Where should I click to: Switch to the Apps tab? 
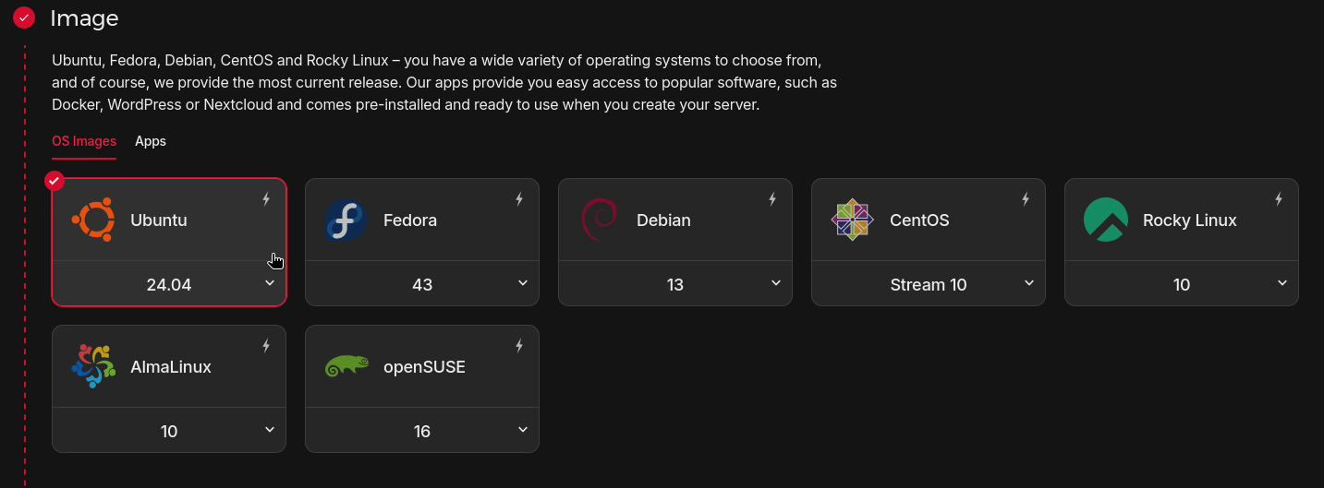(151, 141)
